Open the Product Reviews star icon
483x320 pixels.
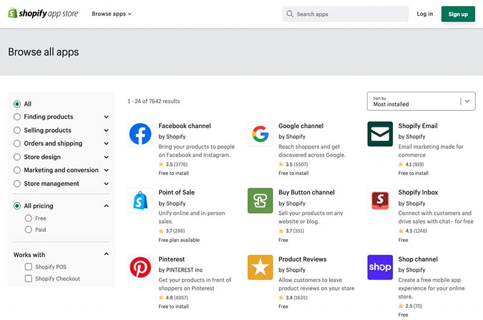click(260, 267)
